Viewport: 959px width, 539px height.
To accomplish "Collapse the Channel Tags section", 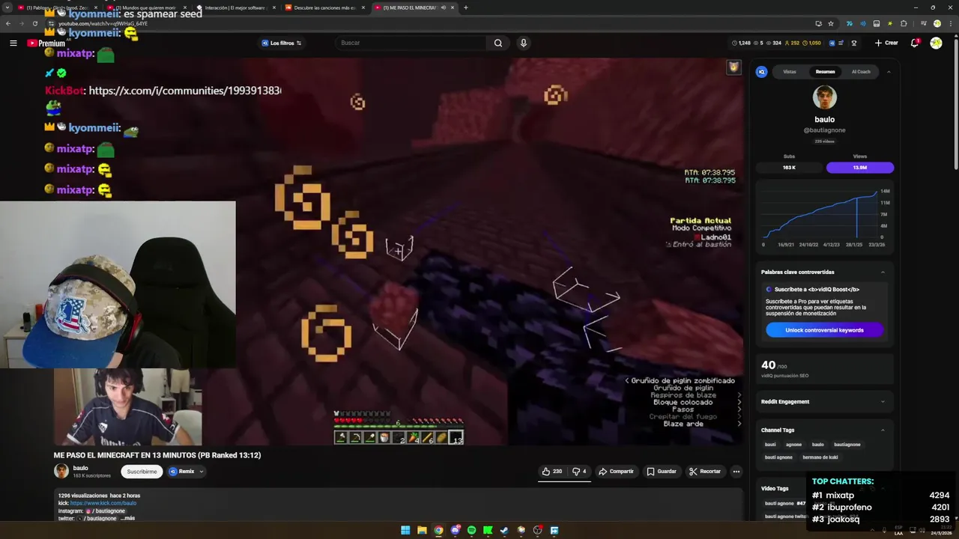I will (x=883, y=430).
